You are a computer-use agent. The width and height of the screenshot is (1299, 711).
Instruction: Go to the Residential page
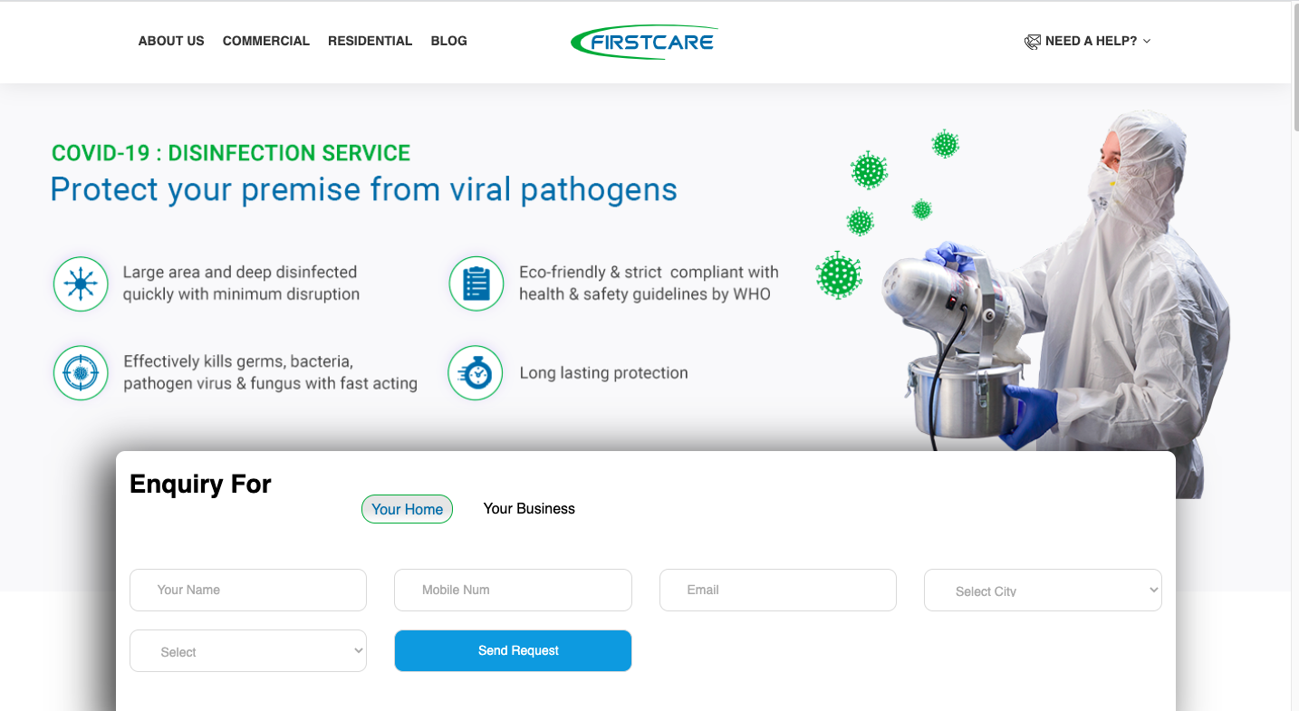tap(370, 41)
